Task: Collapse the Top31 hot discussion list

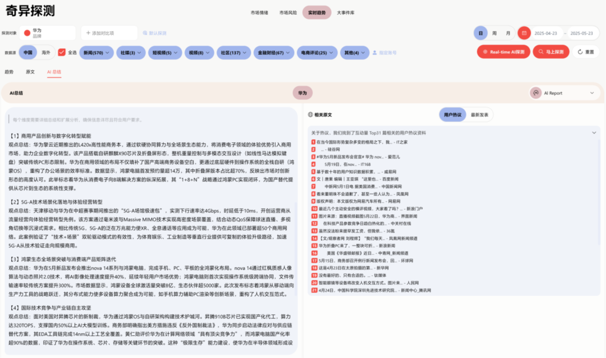Action: click(x=594, y=133)
